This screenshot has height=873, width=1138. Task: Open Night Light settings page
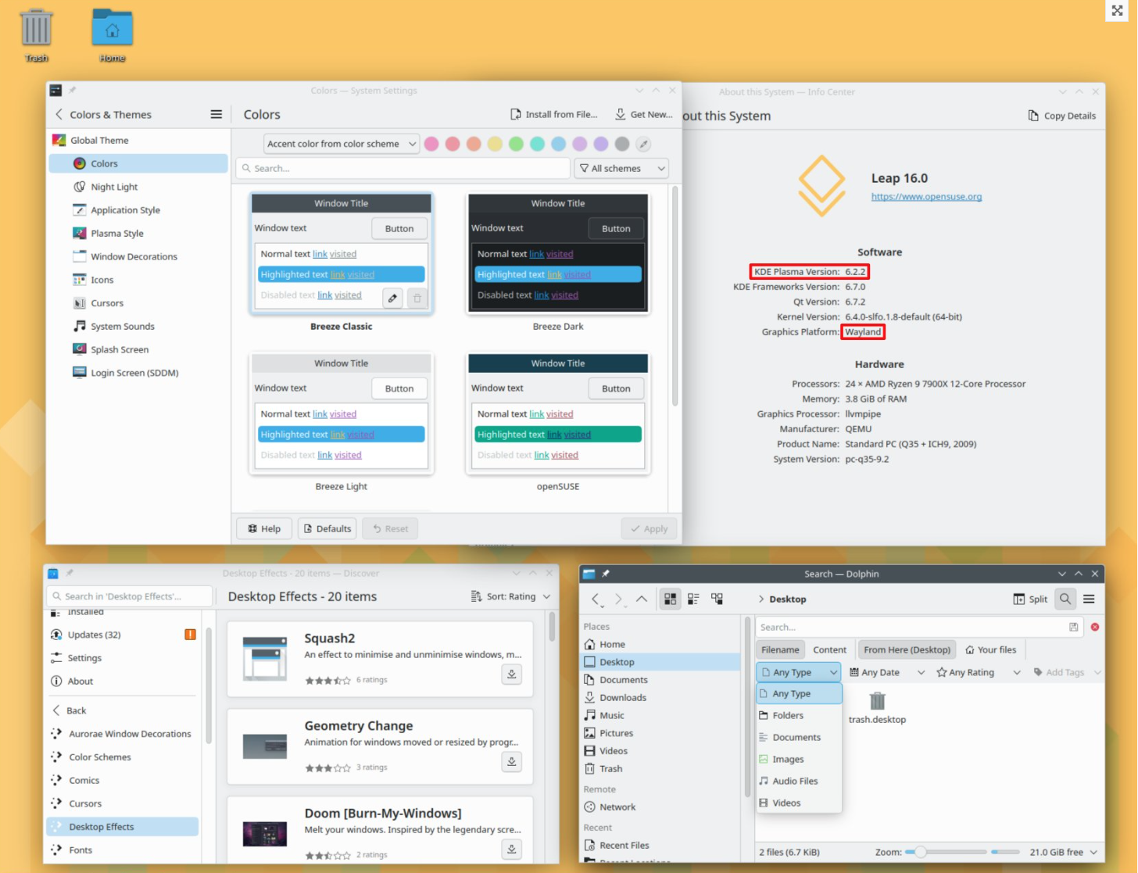(114, 187)
